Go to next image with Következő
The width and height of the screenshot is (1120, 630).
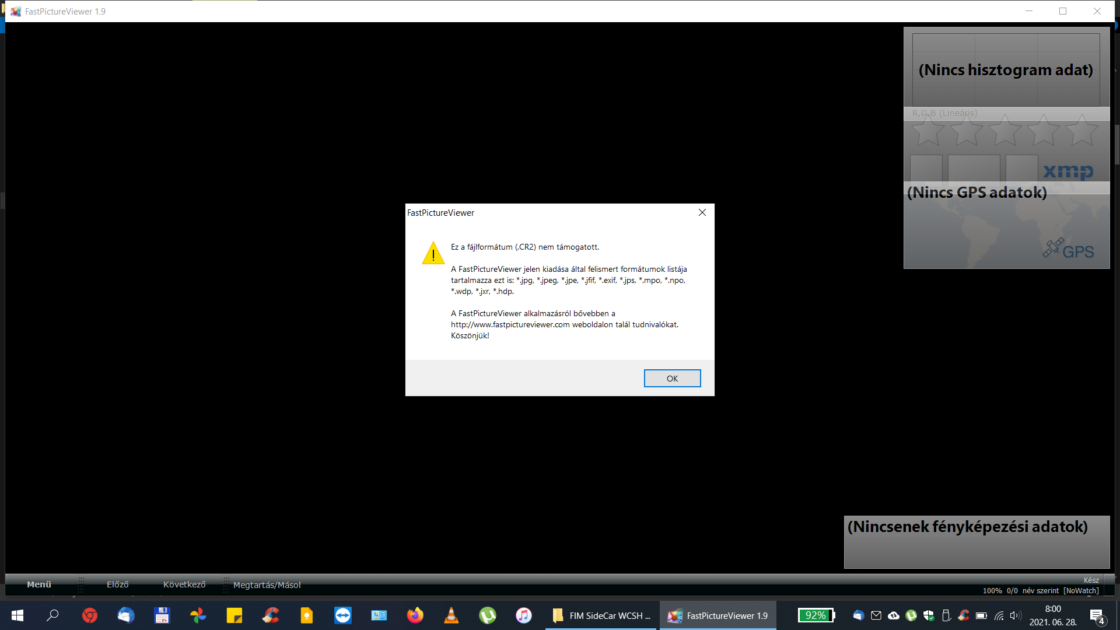[184, 584]
